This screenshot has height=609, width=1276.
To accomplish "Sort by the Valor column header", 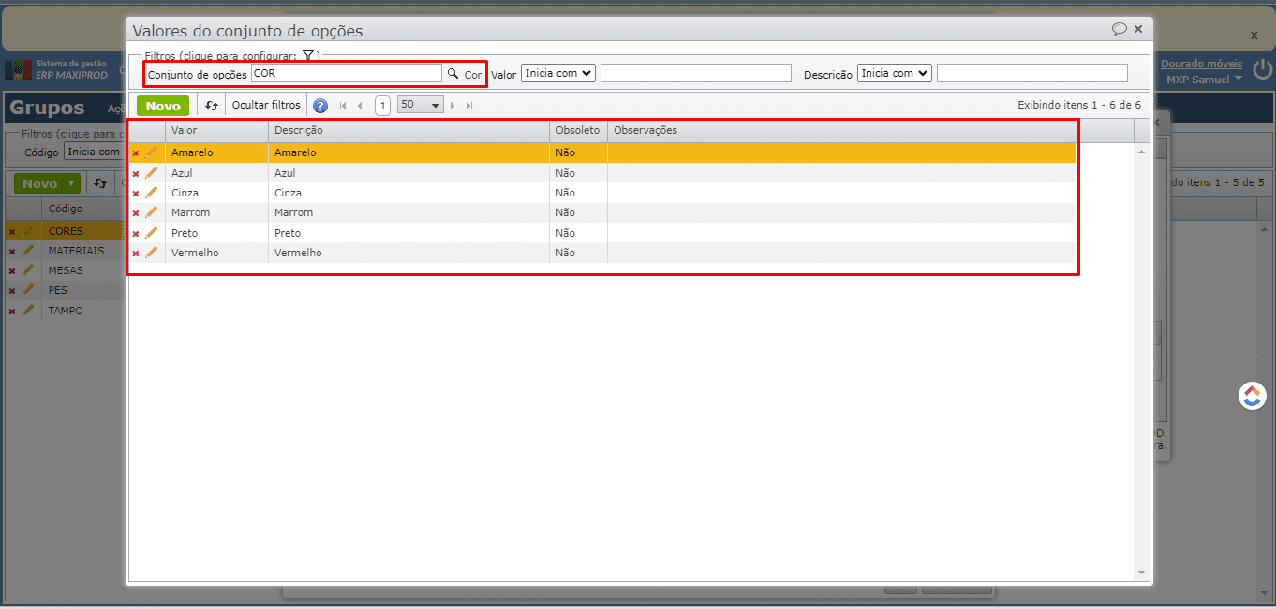I will (217, 130).
